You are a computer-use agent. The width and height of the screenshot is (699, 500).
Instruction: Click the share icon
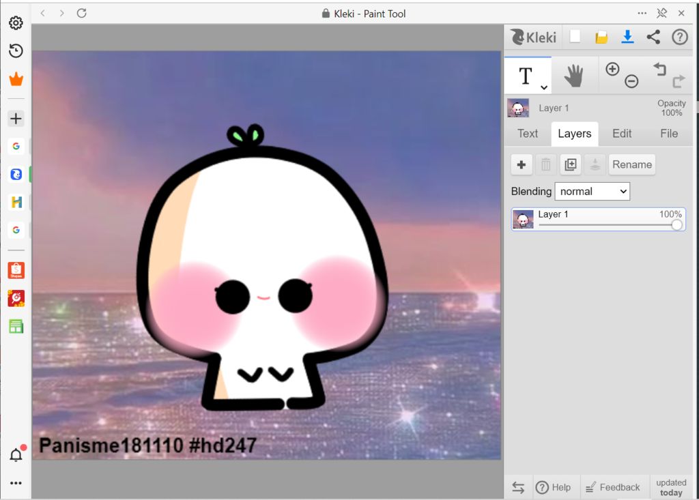[653, 37]
